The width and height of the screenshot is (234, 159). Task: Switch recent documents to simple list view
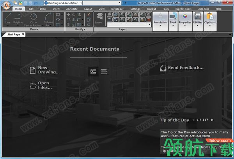coord(104,72)
